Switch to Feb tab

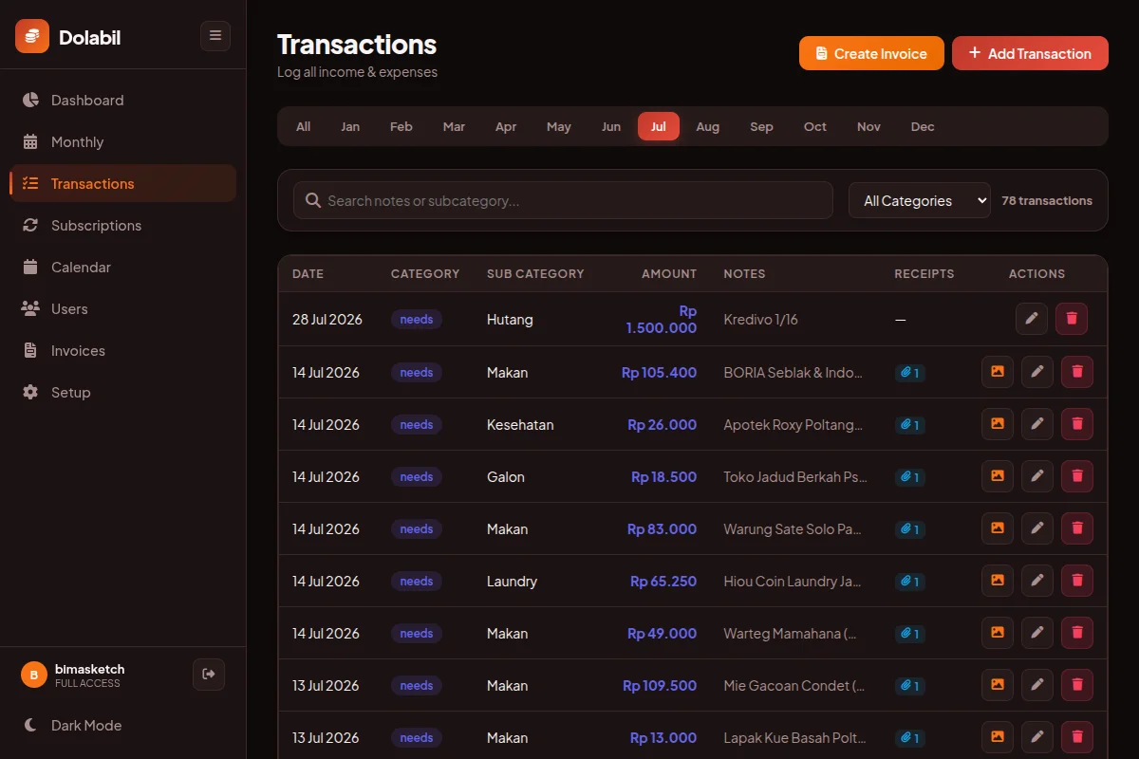click(x=401, y=126)
